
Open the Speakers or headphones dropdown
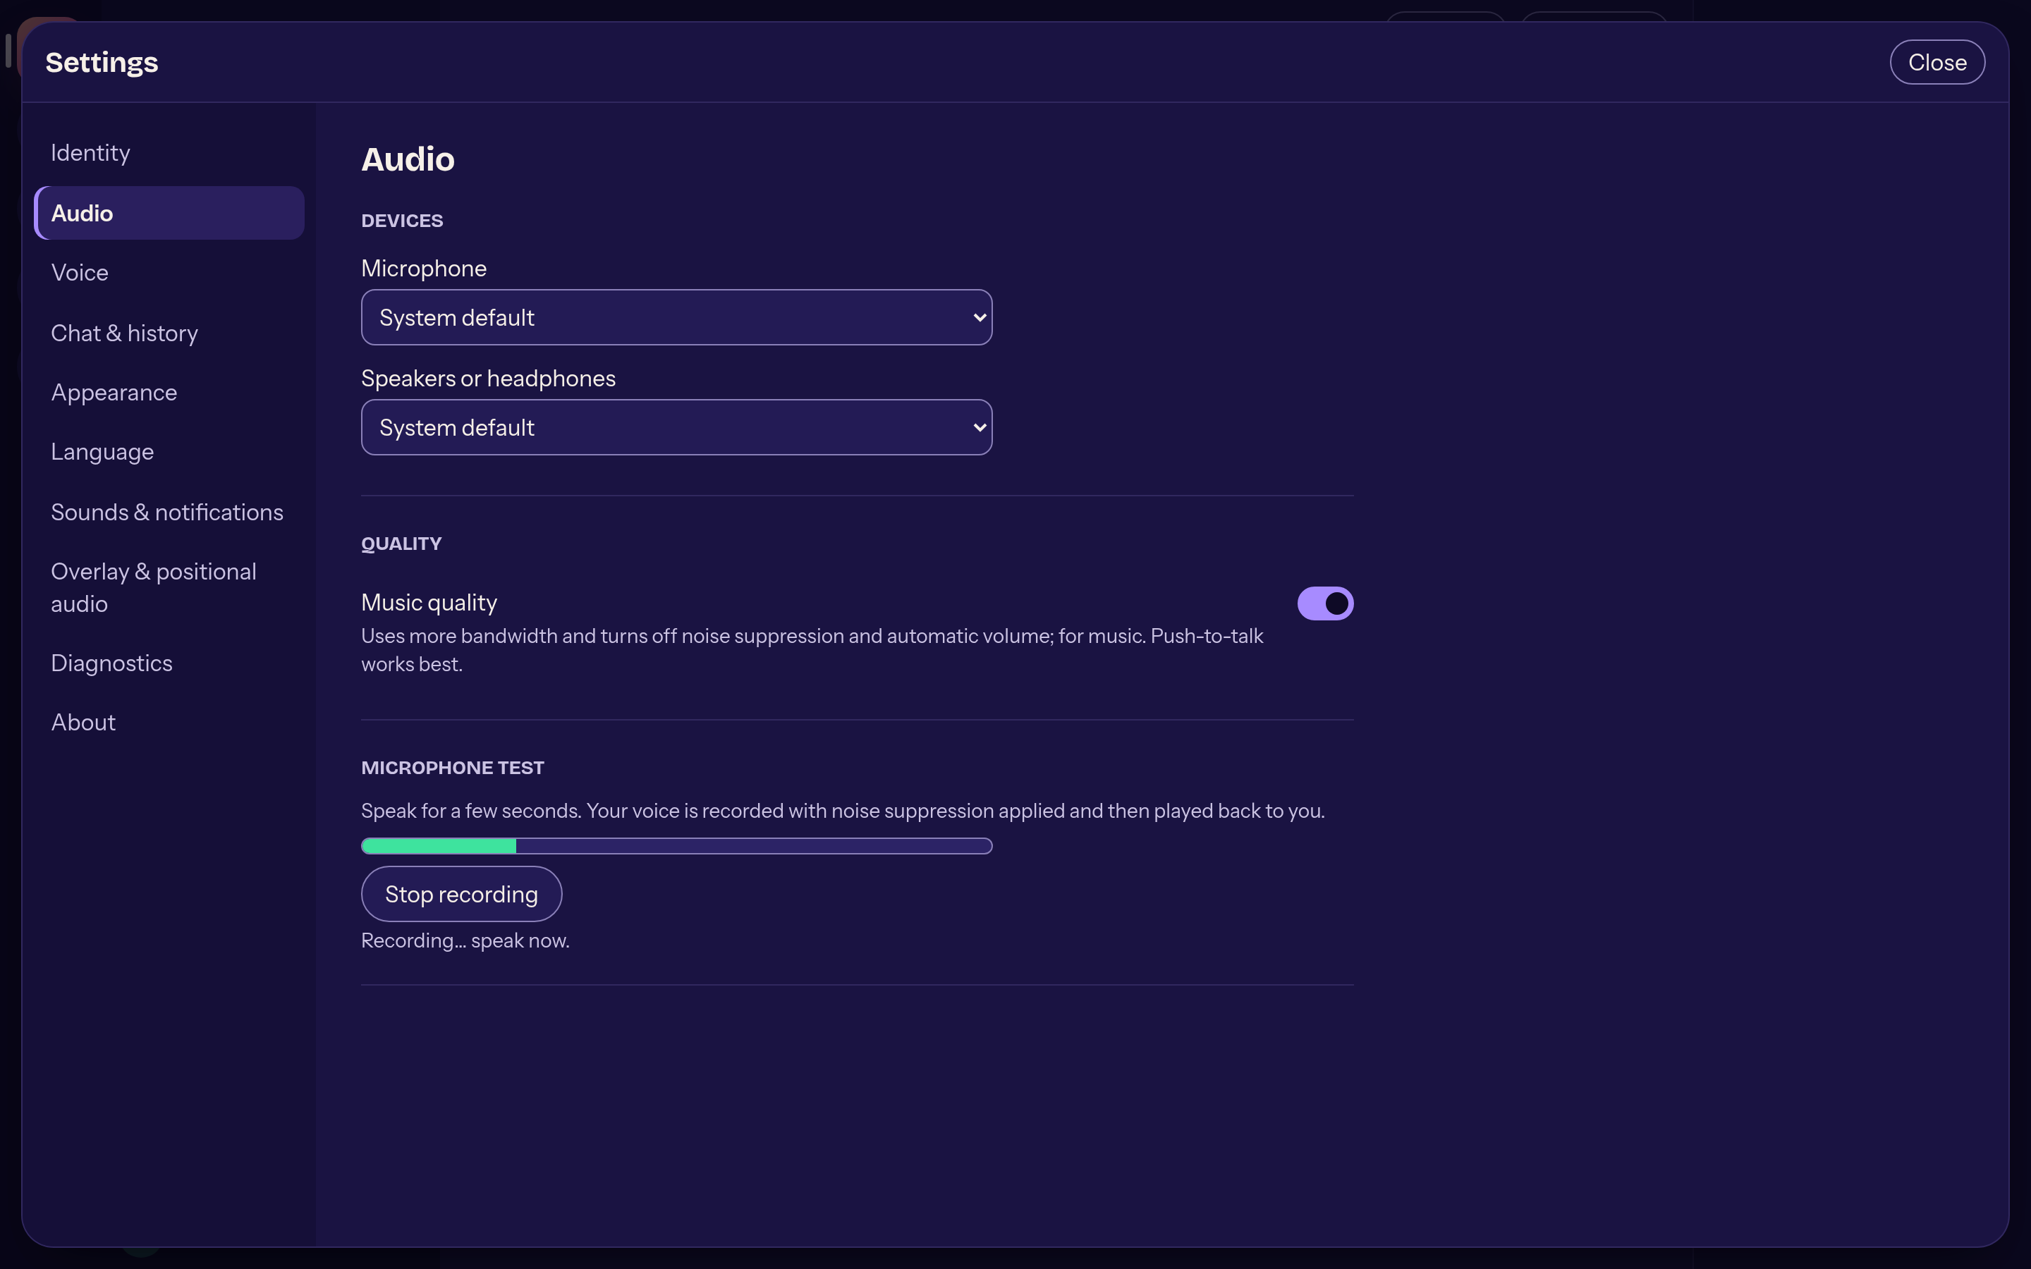coord(676,427)
